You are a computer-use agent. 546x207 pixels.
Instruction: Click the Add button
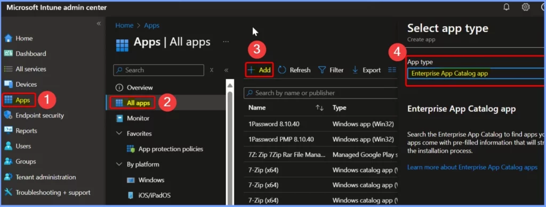pyautogui.click(x=259, y=70)
